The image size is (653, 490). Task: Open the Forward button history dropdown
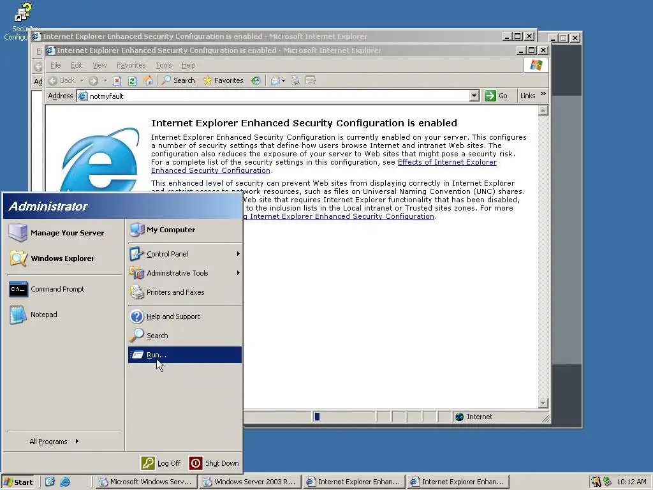click(x=105, y=80)
